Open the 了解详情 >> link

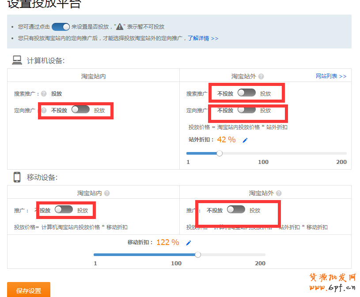click(203, 38)
